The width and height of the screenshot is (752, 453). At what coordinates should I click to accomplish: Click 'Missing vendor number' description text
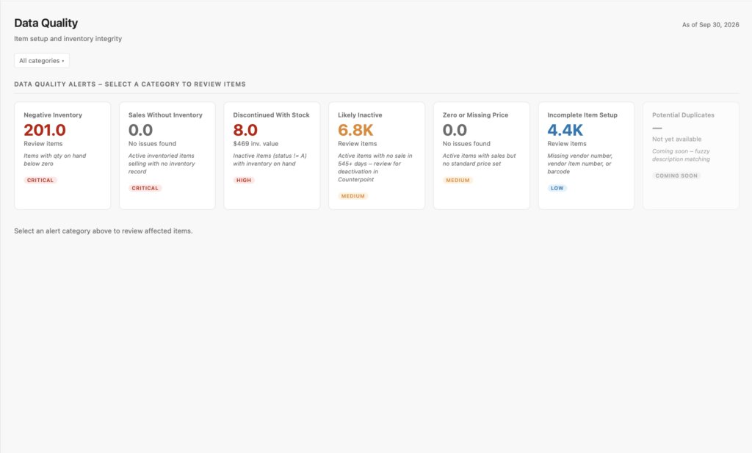(580, 164)
